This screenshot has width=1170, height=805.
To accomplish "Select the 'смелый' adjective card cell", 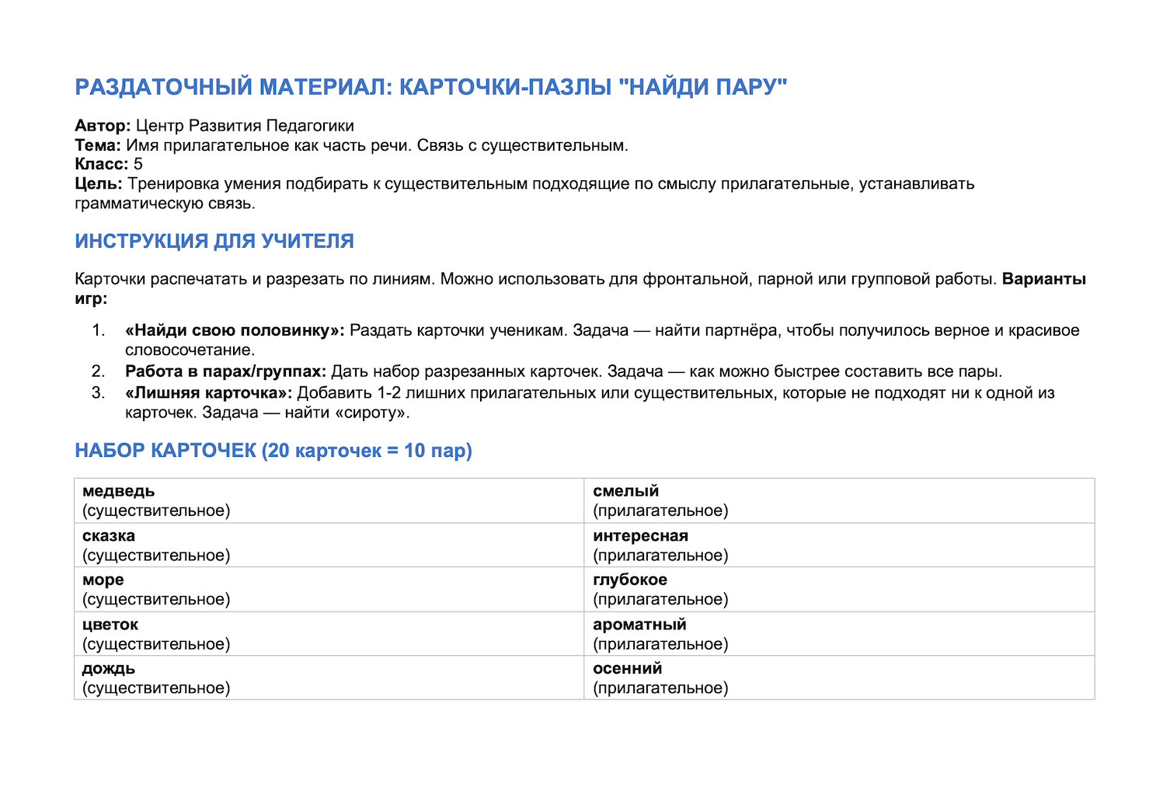I will point(839,500).
